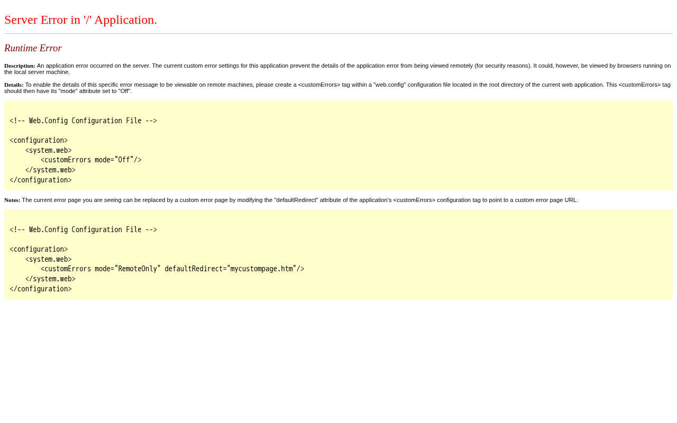Click the sentence starting "The current error page"

(x=300, y=200)
